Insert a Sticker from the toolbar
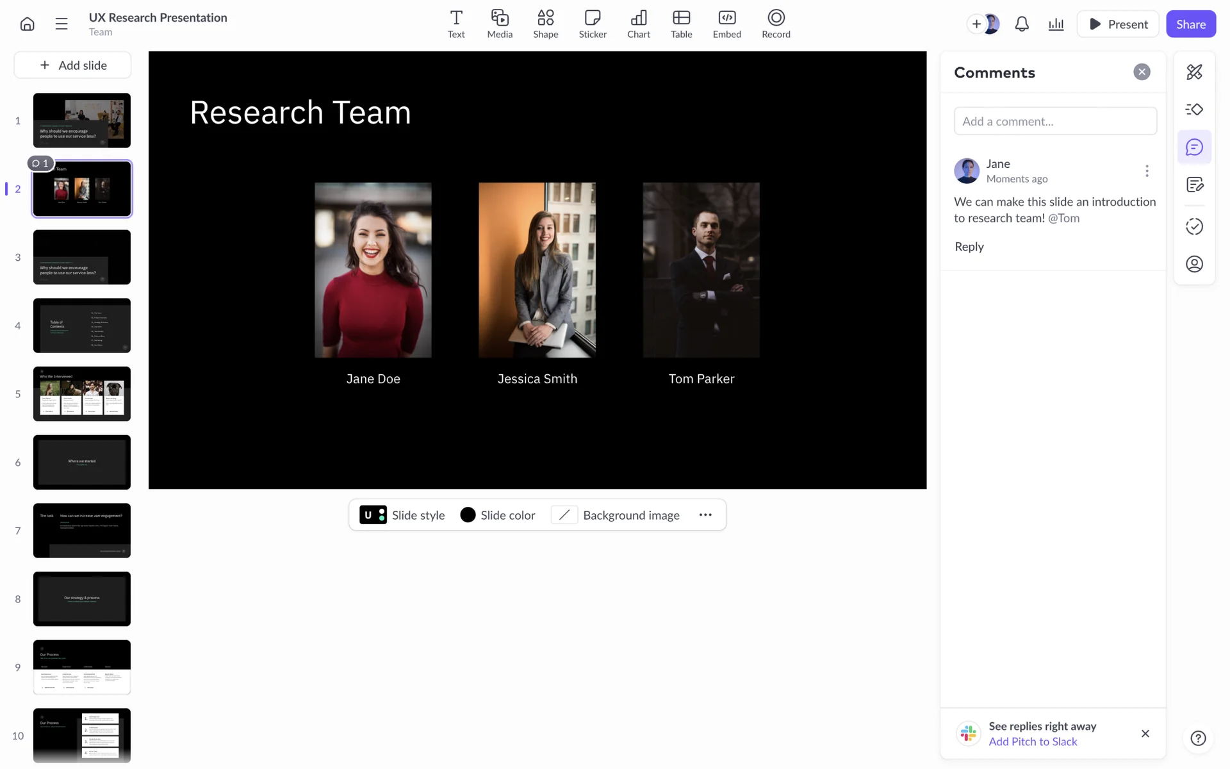1230x769 pixels. pos(592,24)
